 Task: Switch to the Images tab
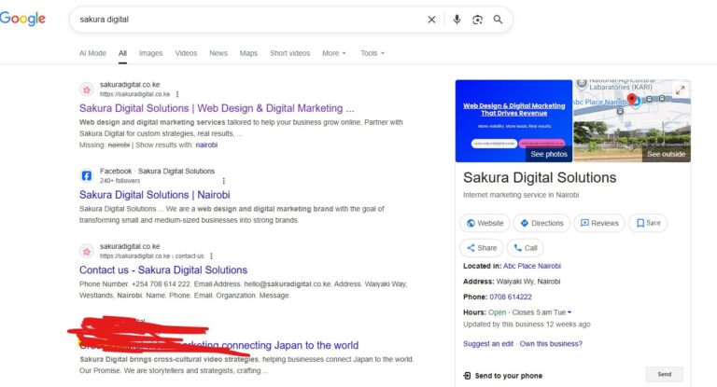point(151,53)
